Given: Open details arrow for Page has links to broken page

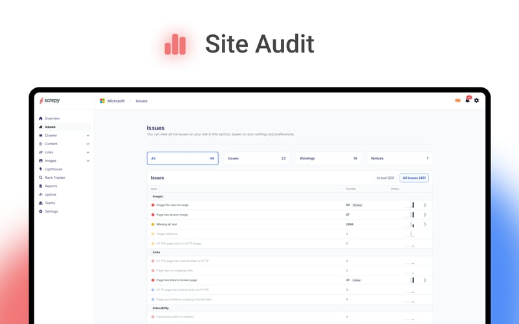Looking at the screenshot, I should (x=425, y=280).
